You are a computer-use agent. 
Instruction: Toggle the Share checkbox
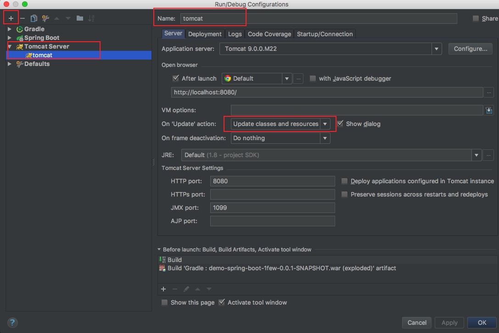(476, 18)
